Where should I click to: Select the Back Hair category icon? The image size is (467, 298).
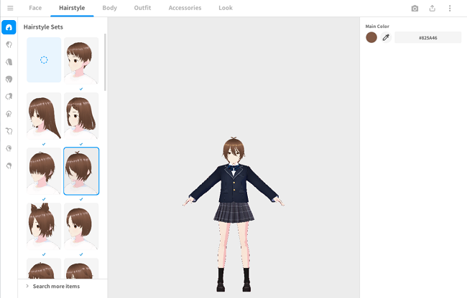9,62
